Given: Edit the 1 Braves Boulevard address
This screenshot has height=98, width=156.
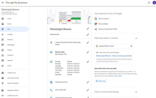Looking at the screenshot, I should pyautogui.click(x=88, y=43).
